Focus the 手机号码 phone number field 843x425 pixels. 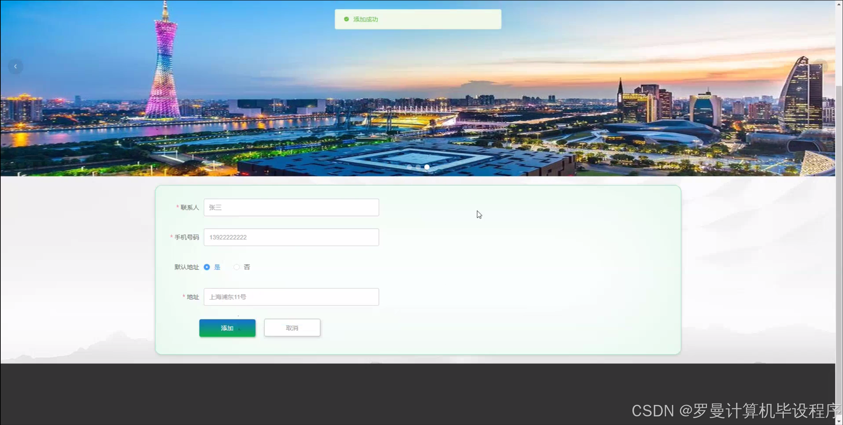(x=291, y=237)
